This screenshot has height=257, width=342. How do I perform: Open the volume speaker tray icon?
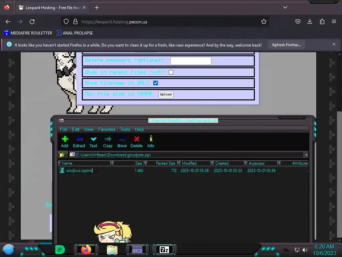[305, 250]
